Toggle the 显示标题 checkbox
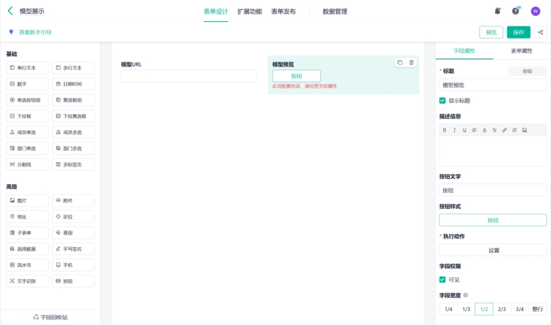This screenshot has height=325, width=551. pyautogui.click(x=443, y=101)
